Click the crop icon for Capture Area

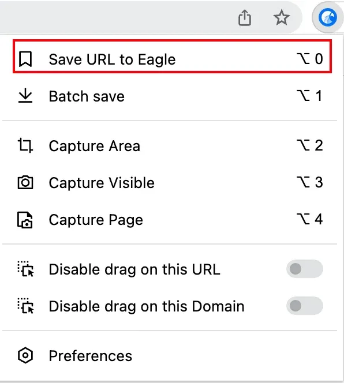pos(25,145)
